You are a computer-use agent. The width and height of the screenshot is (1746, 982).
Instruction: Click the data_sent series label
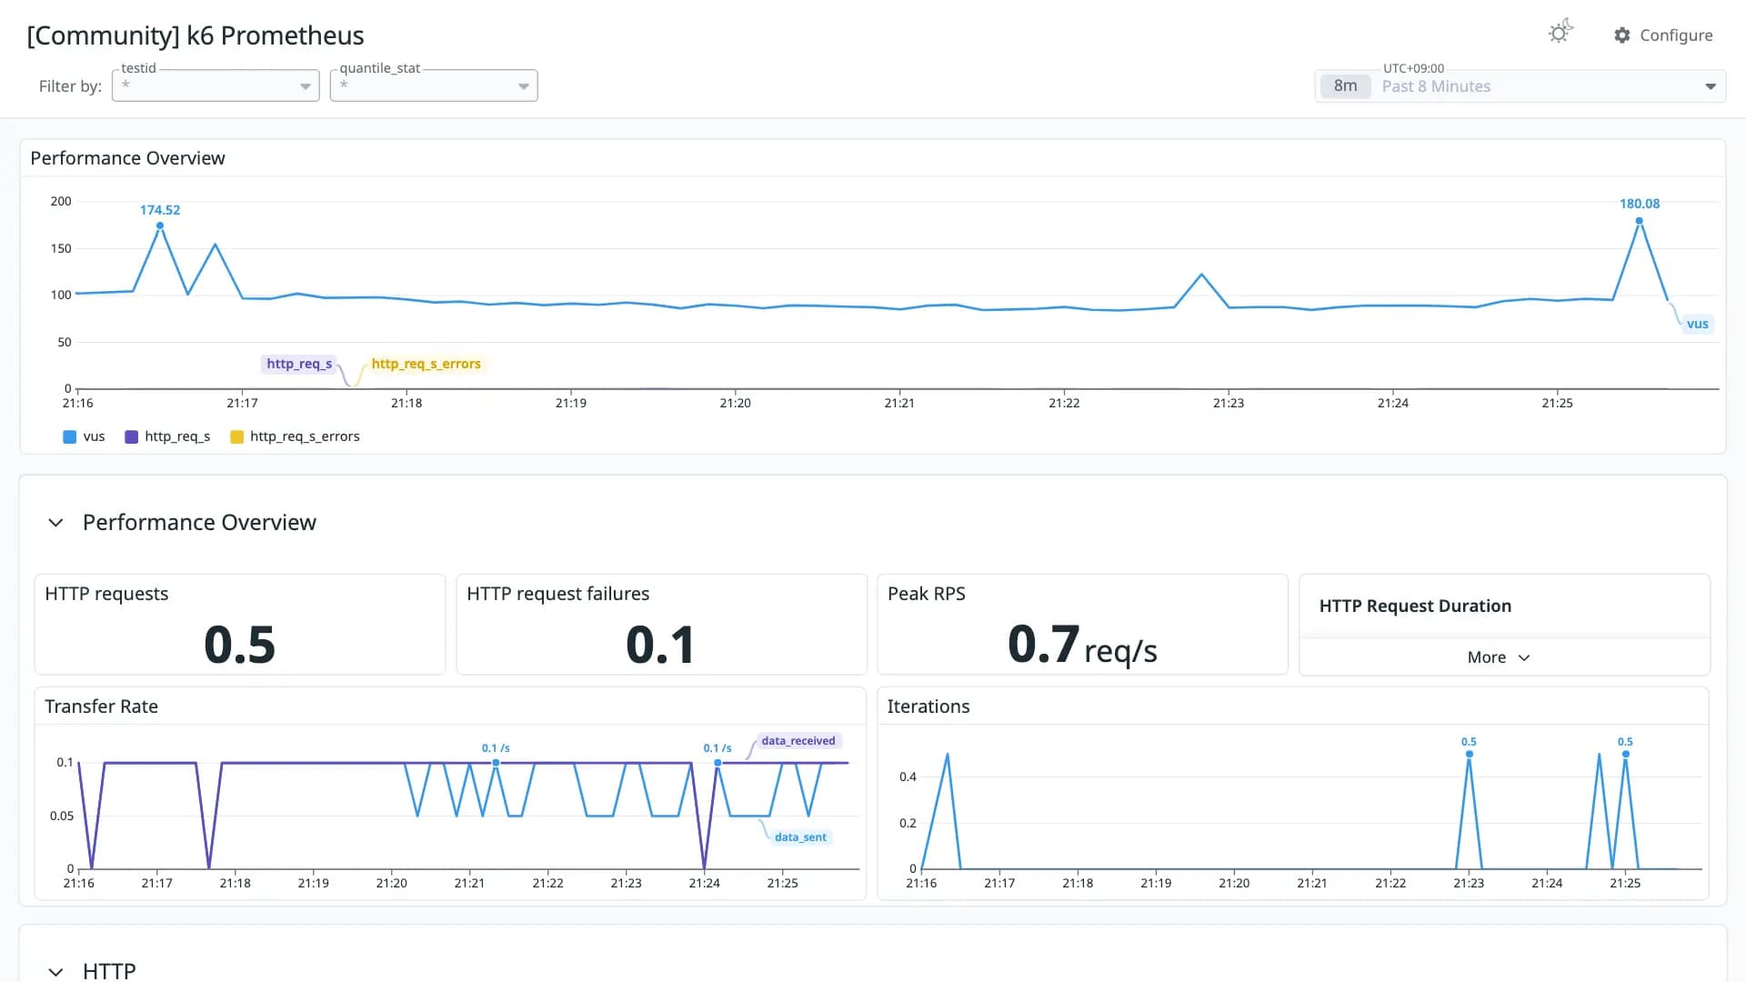(x=800, y=837)
